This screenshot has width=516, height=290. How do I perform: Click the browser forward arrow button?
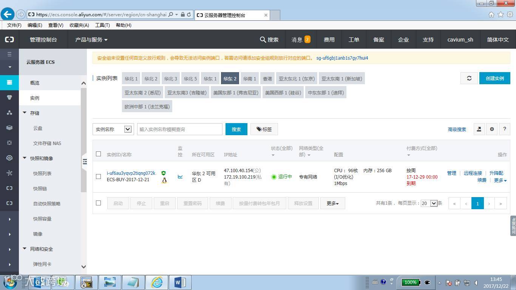point(21,14)
